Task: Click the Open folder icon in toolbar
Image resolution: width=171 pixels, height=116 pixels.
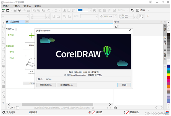Action: tap(7, 10)
